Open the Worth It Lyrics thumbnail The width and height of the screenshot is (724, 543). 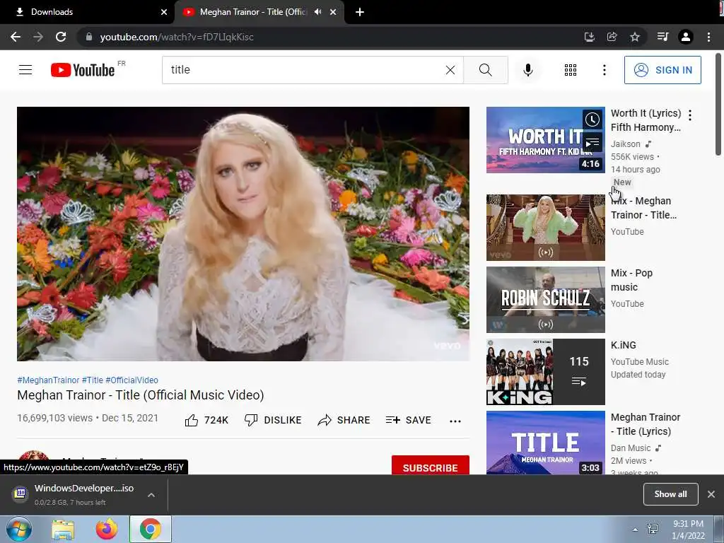pos(545,140)
